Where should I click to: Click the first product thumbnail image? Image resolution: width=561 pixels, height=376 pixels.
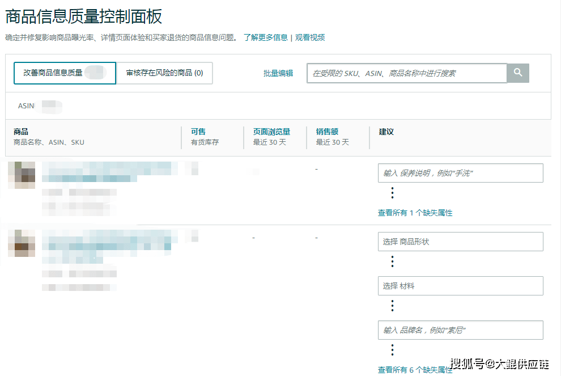22,175
